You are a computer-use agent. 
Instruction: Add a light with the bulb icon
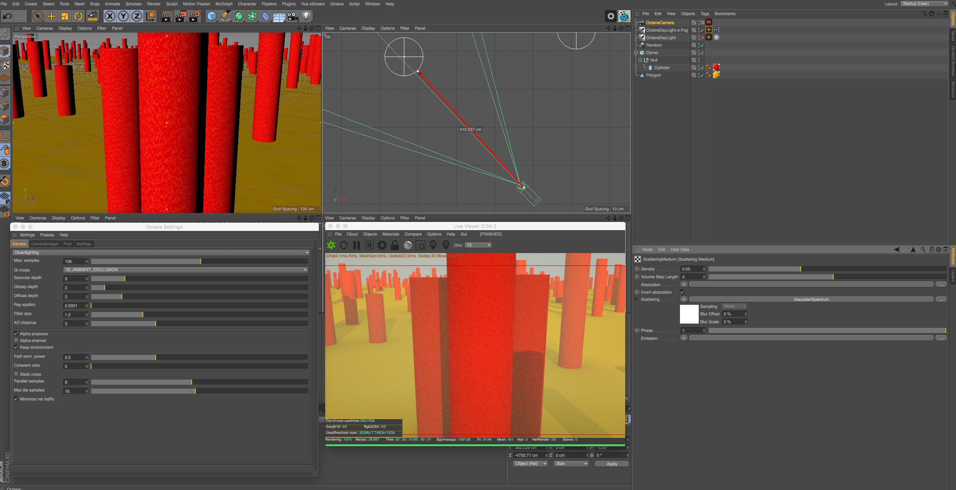click(x=306, y=16)
